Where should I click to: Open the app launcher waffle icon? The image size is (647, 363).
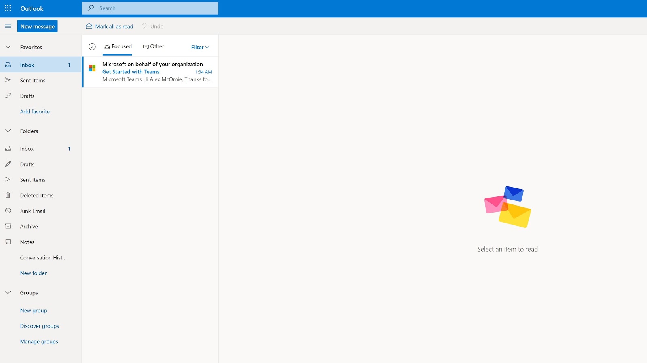tap(8, 8)
